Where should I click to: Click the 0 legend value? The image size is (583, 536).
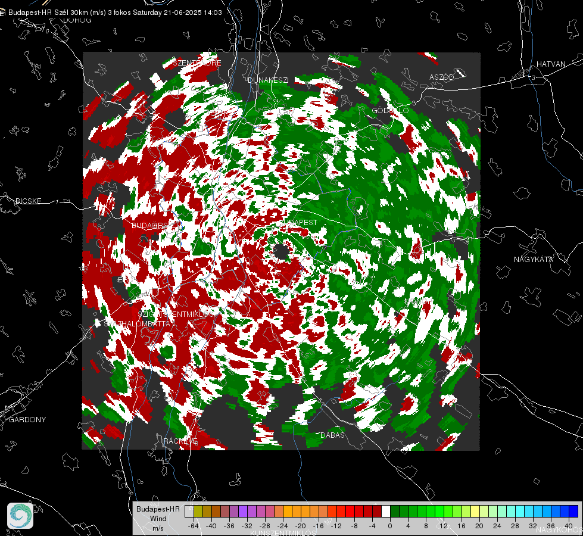[389, 526]
